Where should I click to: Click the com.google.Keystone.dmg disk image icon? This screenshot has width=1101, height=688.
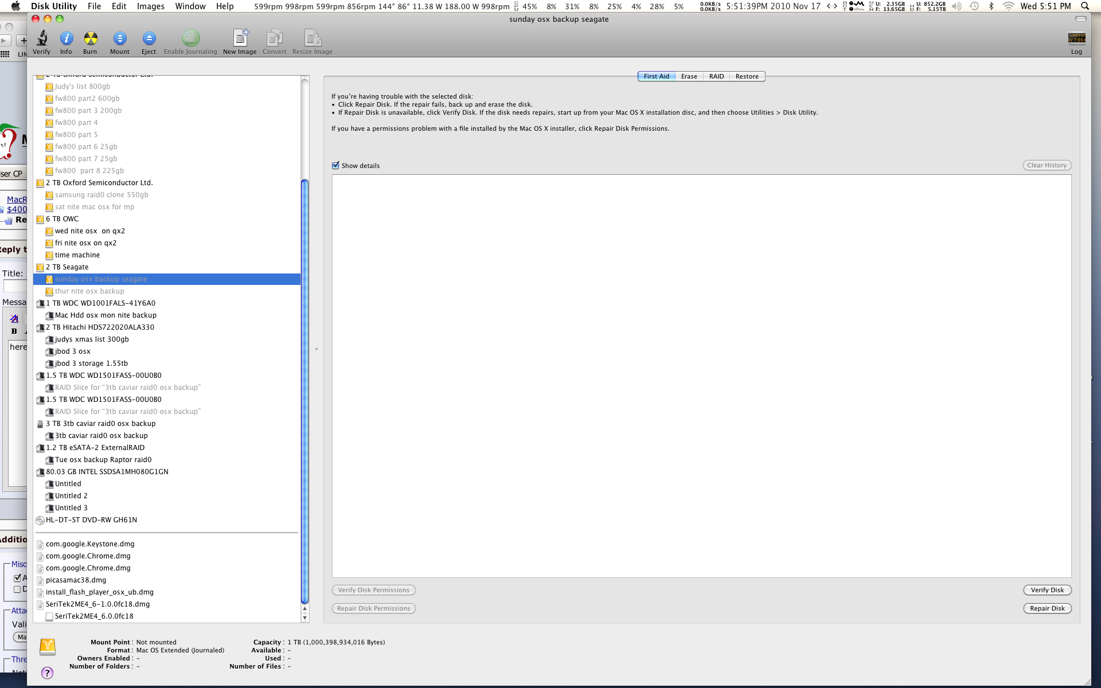(x=40, y=544)
